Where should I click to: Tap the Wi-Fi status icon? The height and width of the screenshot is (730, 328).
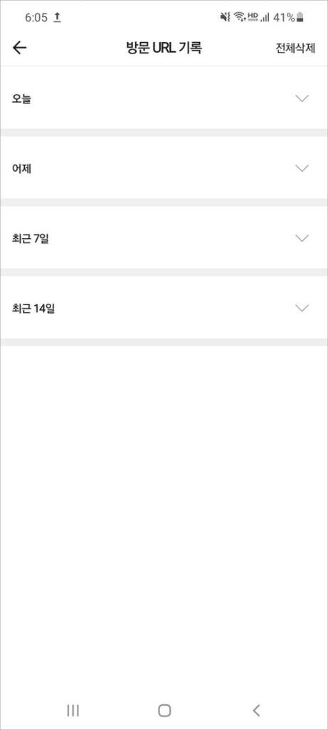click(x=239, y=18)
